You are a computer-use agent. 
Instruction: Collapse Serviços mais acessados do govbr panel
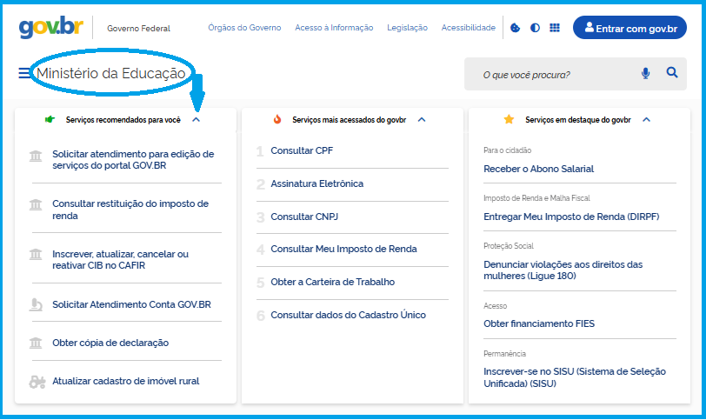pos(422,120)
